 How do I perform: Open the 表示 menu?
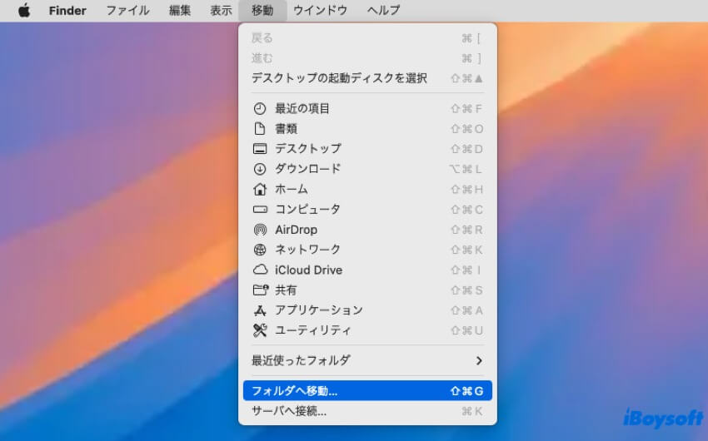click(x=221, y=10)
